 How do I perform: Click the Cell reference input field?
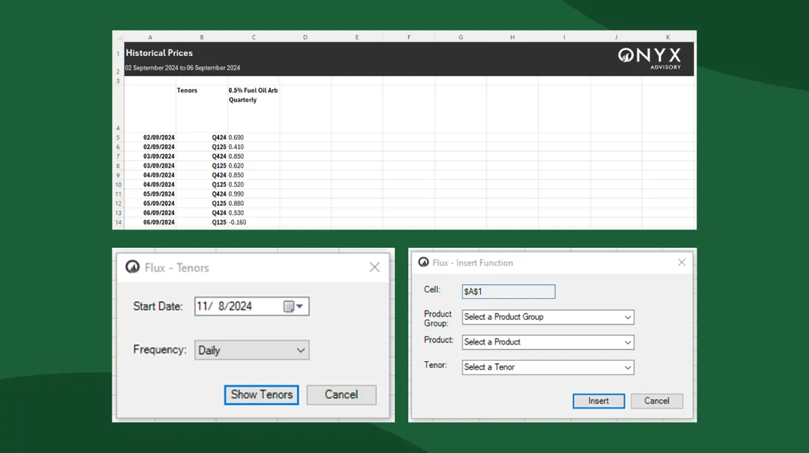(508, 292)
